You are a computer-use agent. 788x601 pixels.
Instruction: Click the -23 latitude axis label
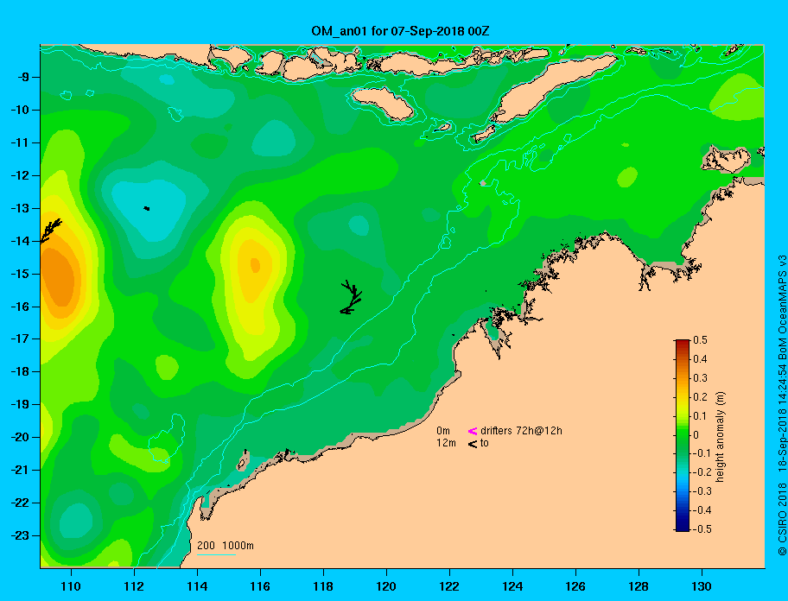pos(21,535)
